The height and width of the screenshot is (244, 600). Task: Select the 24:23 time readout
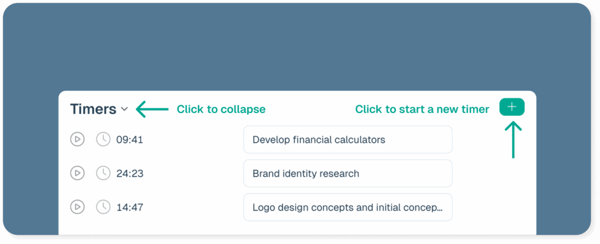point(129,174)
